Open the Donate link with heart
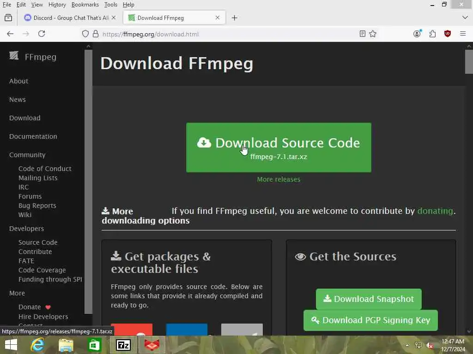The width and height of the screenshot is (473, 354). coord(34,307)
